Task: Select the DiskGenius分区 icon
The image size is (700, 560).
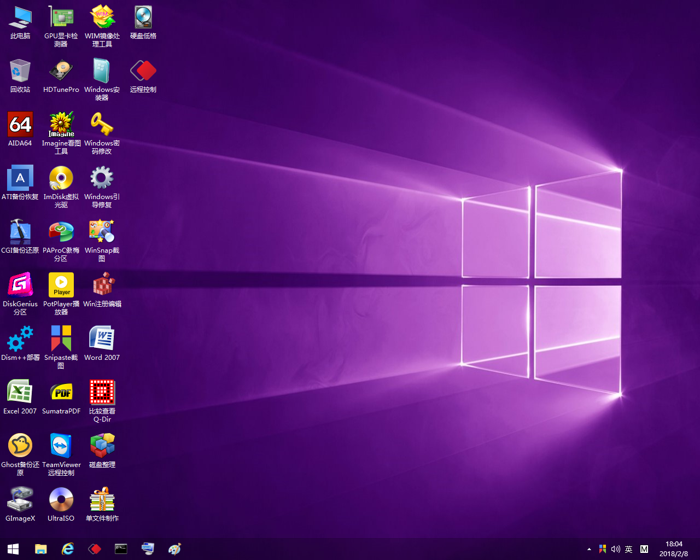Action: pyautogui.click(x=20, y=294)
